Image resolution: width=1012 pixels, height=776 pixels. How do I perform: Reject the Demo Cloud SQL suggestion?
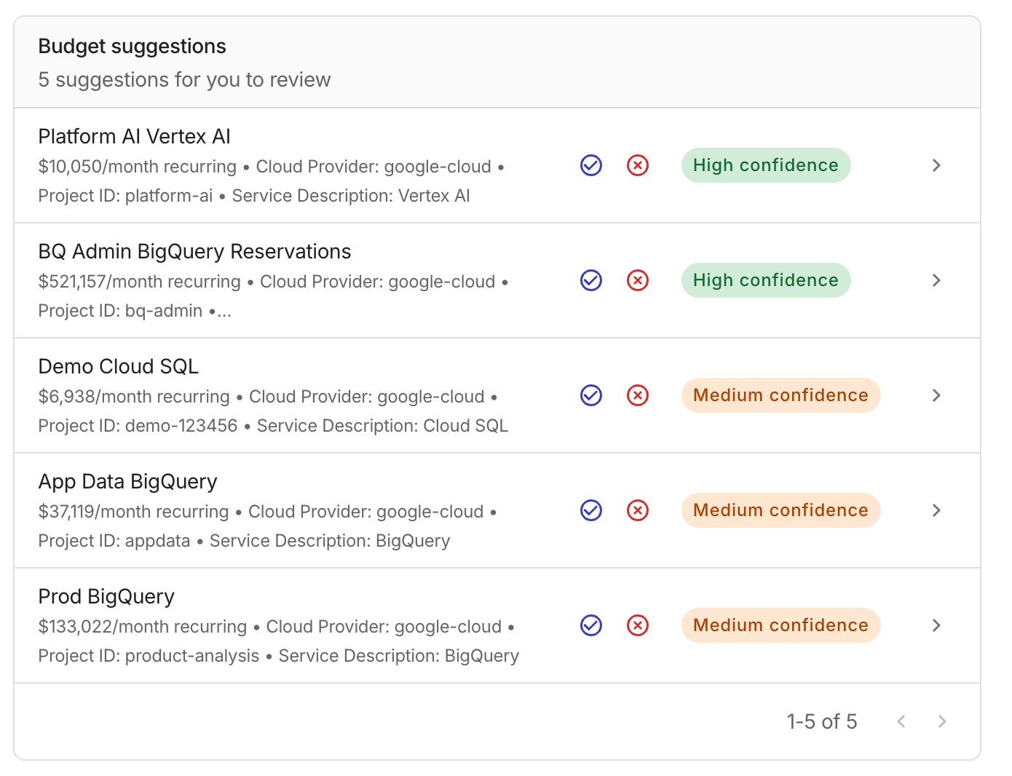pyautogui.click(x=638, y=395)
